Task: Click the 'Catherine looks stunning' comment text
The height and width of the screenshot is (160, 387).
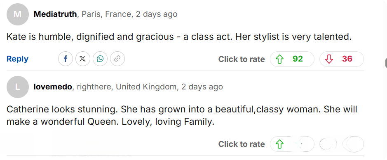Action: 182,116
